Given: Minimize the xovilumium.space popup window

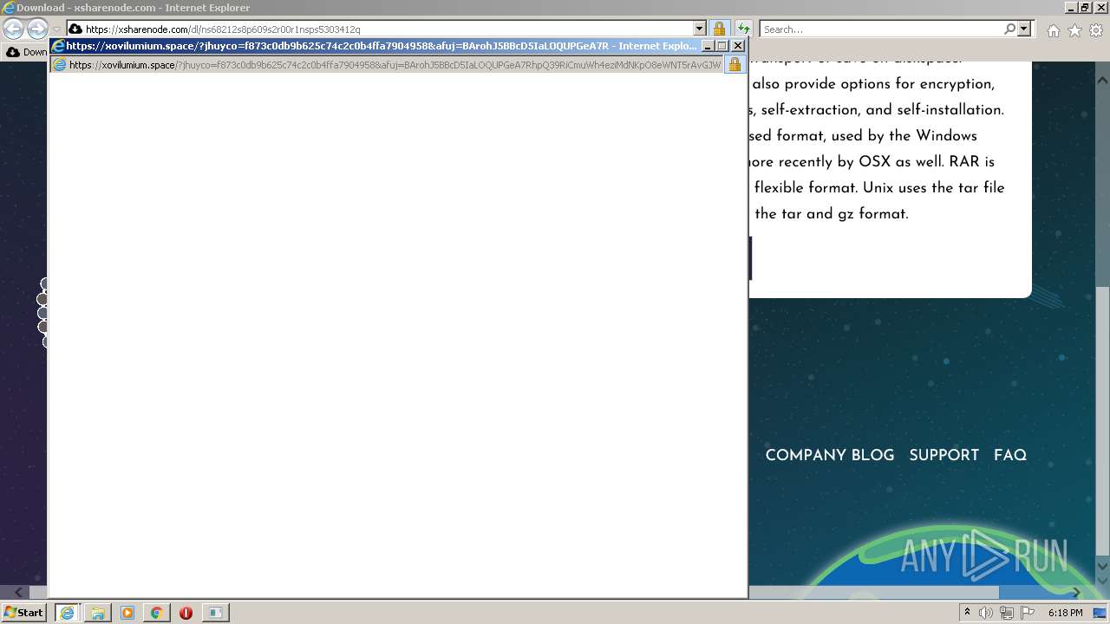Looking at the screenshot, I should (708, 46).
